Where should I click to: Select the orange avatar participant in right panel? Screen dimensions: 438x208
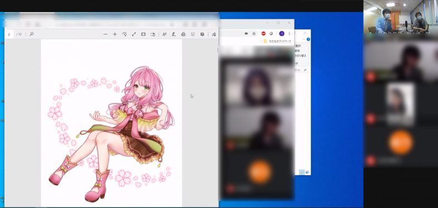401,142
